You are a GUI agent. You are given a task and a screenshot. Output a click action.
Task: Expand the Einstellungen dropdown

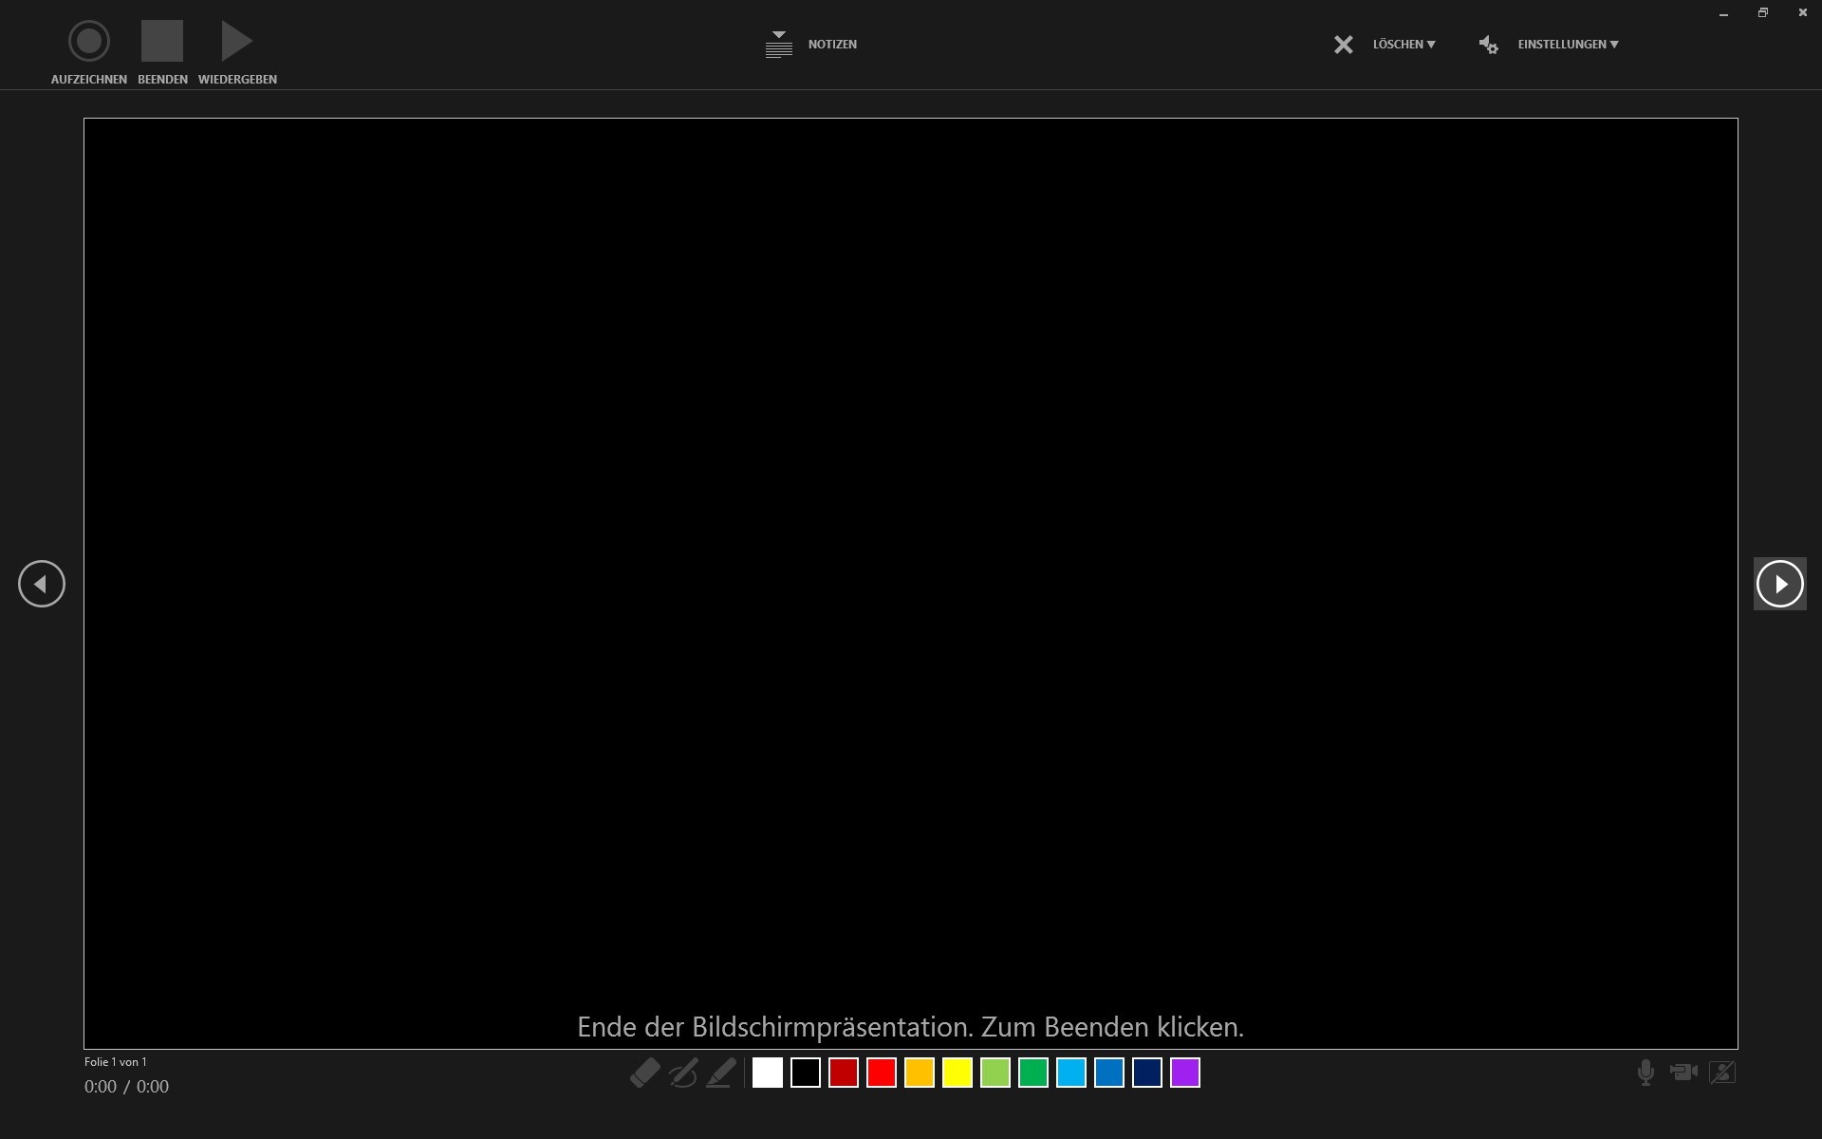coord(1567,45)
